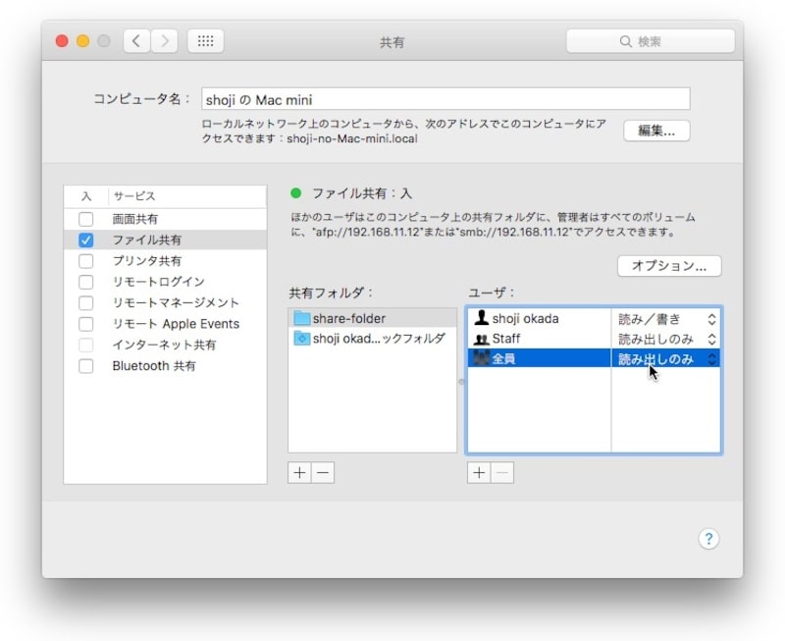
Task: Show all preferences grid icon
Action: pos(205,41)
